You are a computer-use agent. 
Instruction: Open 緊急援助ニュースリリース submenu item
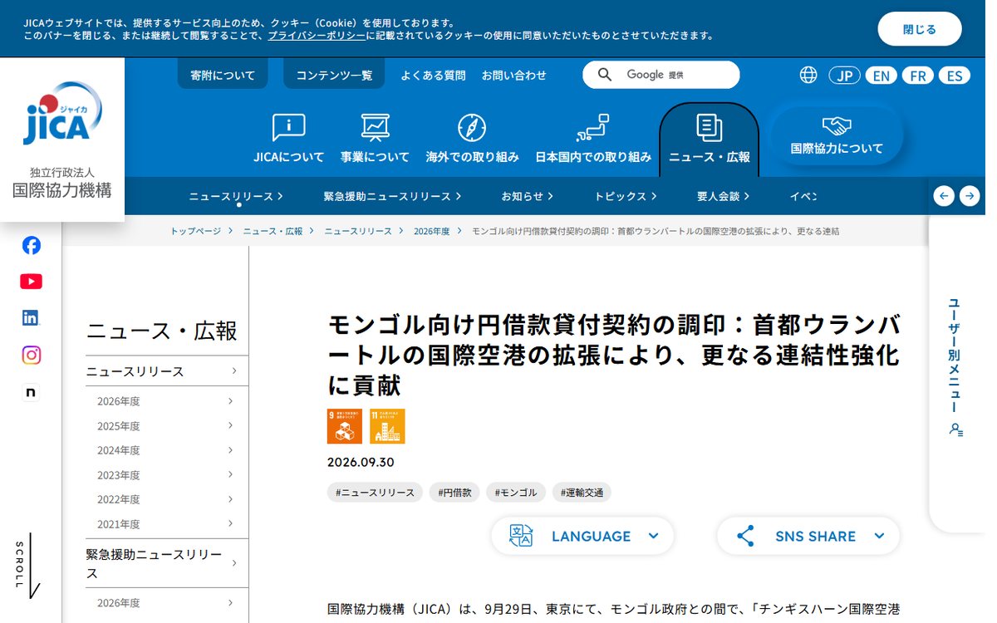click(x=392, y=196)
